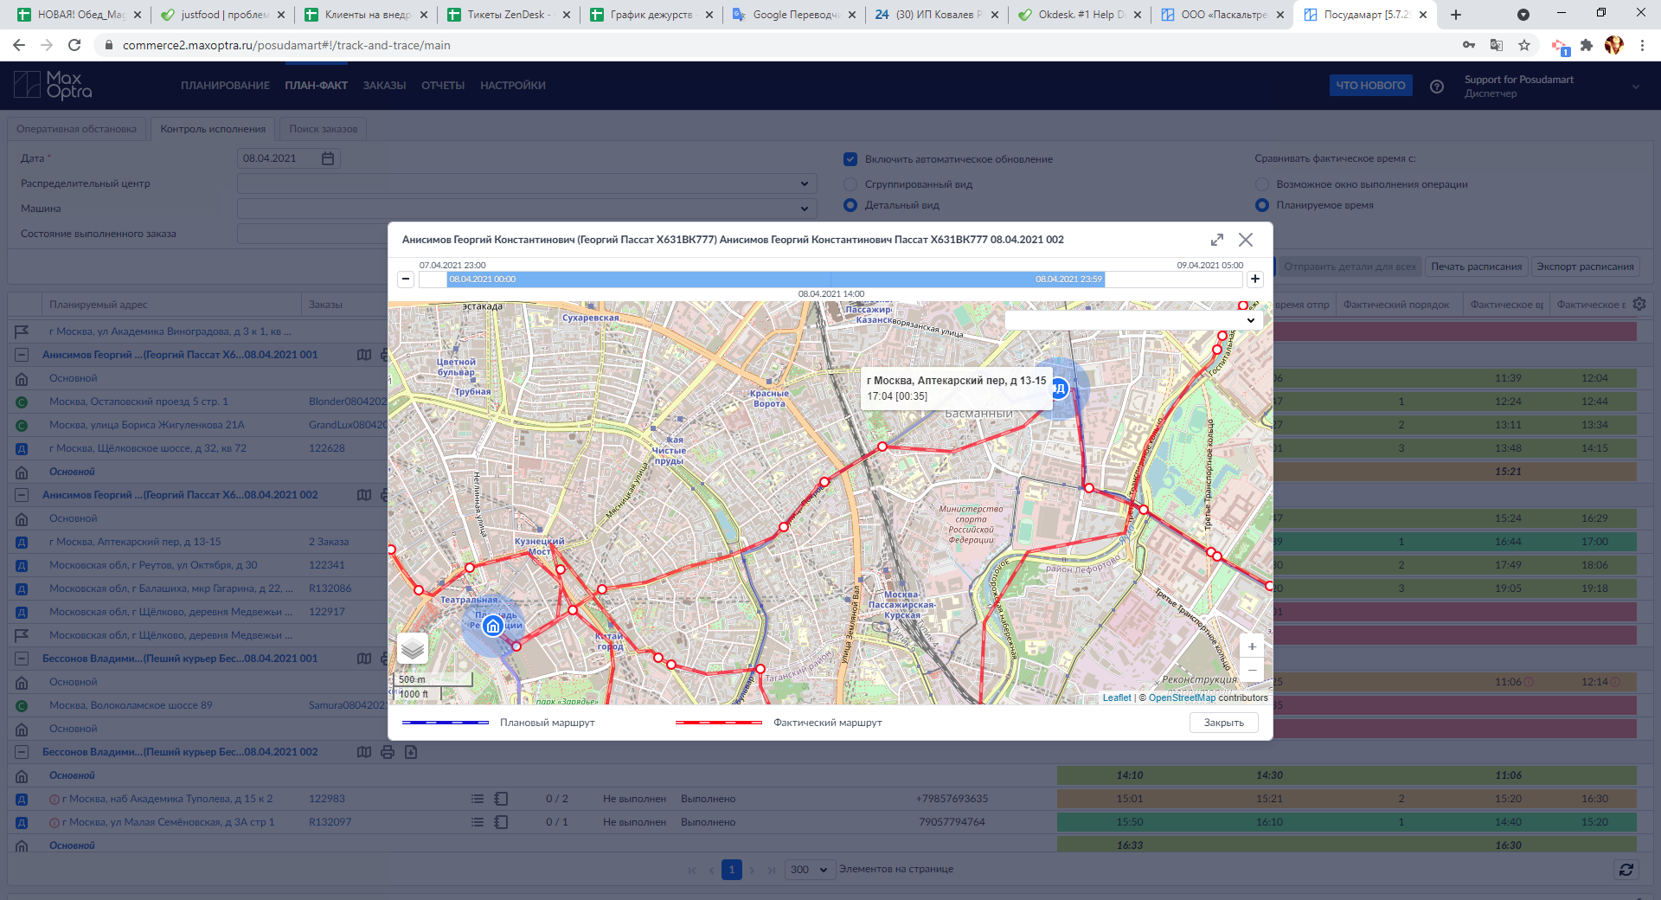This screenshot has height=900, width=1661.
Task: Open the calendar date picker
Action: [x=328, y=158]
